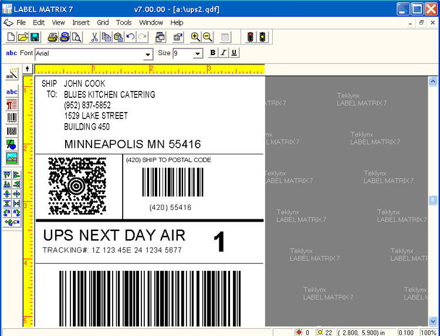Open the Tools menu
This screenshot has height=336, width=440.
tap(124, 22)
